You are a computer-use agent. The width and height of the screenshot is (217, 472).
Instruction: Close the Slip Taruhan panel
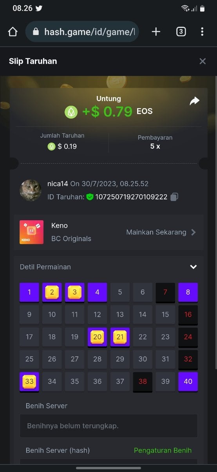[x=203, y=61]
